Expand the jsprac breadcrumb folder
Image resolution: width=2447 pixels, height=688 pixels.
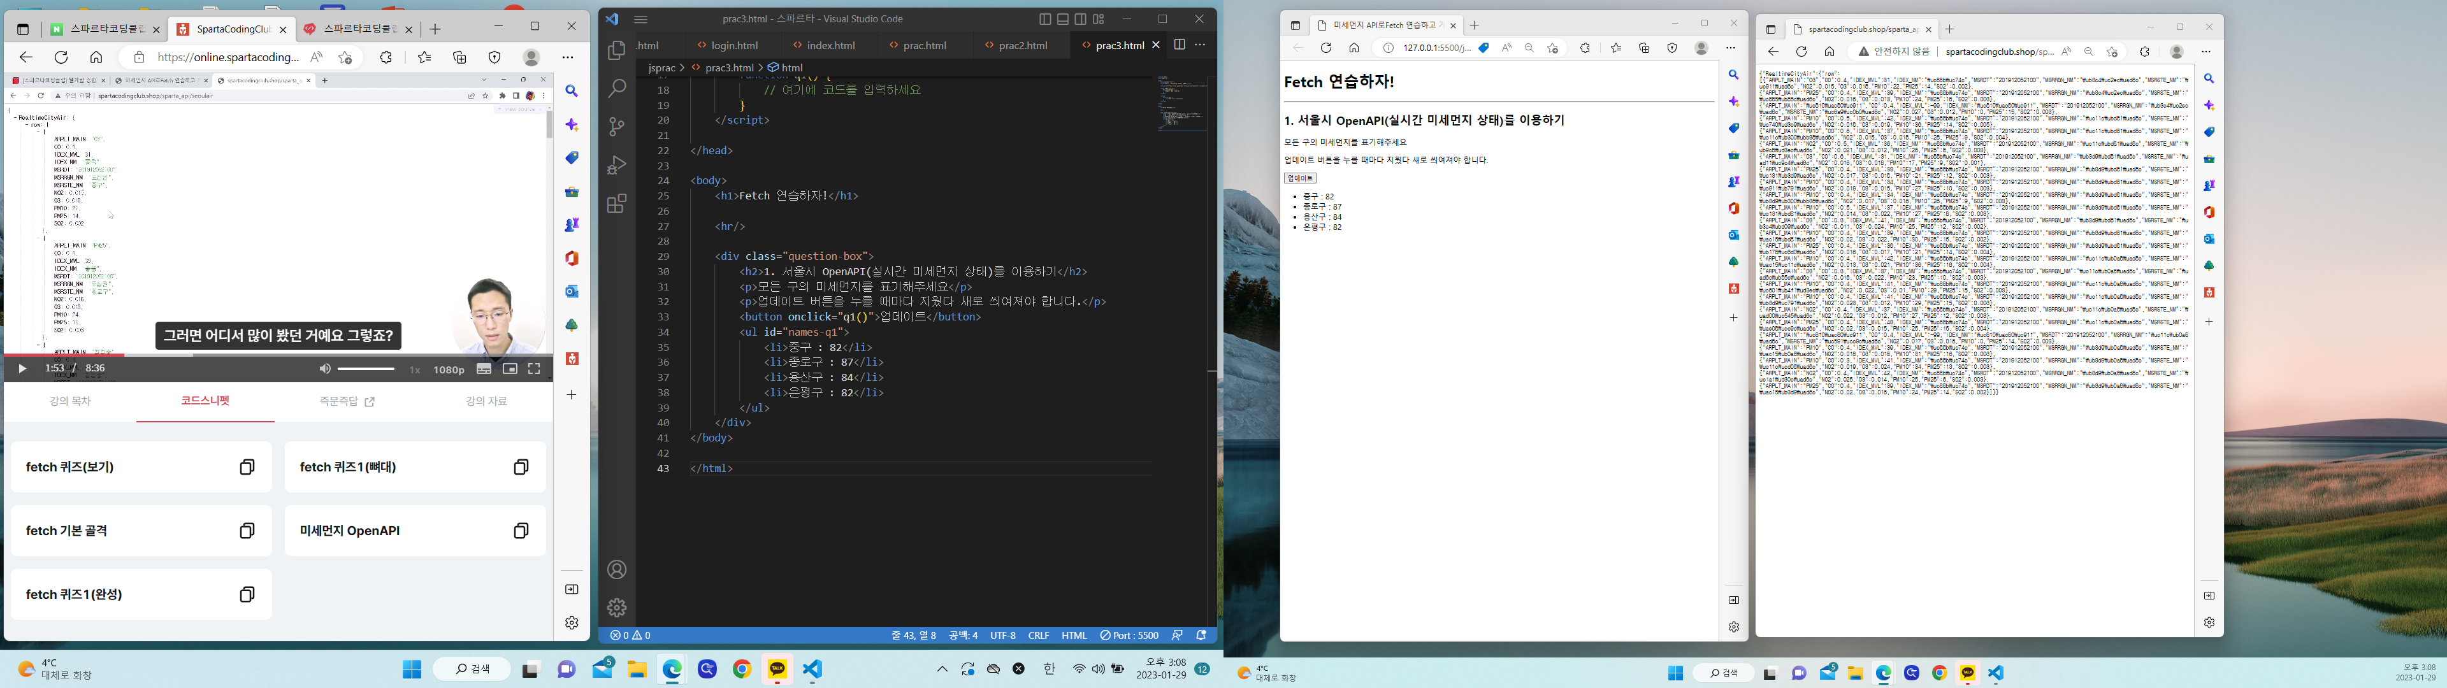tap(661, 68)
